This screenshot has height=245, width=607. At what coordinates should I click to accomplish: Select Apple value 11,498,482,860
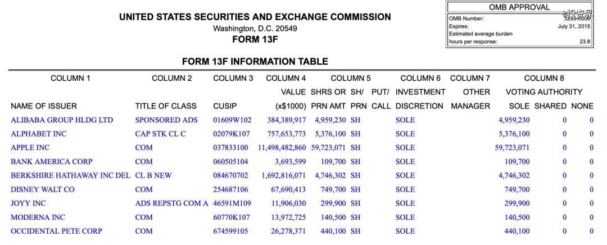click(x=282, y=148)
